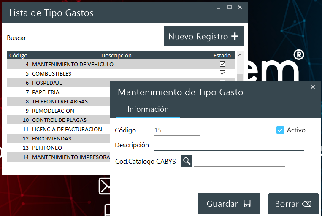
Task: Minimize the Lista de Tipo Gastos window
Action: tap(219, 8)
